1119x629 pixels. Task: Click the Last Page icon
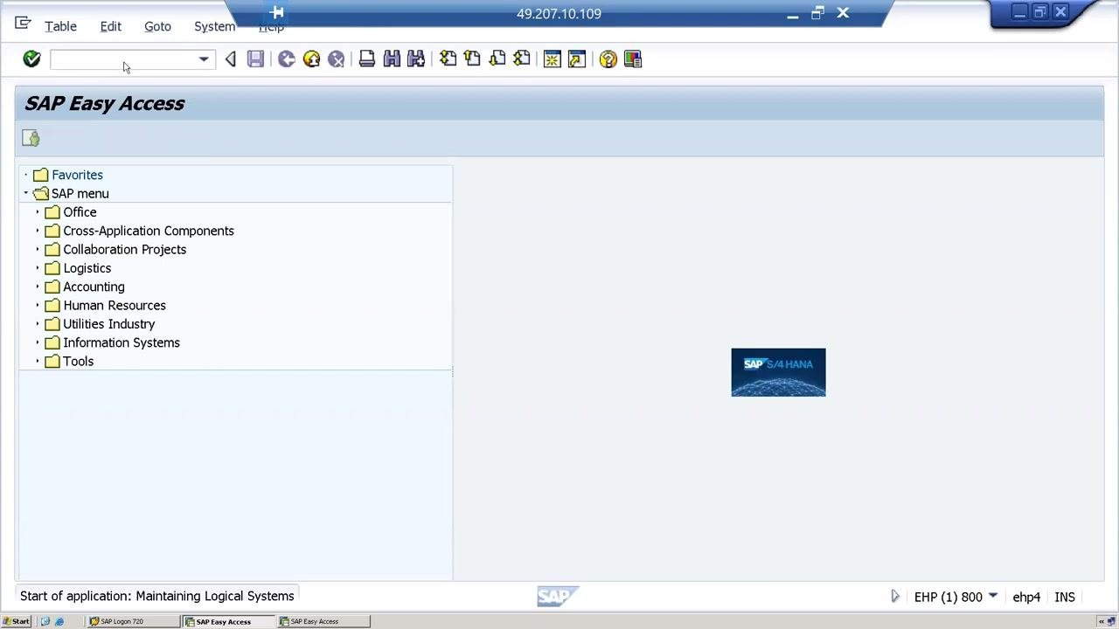[521, 59]
